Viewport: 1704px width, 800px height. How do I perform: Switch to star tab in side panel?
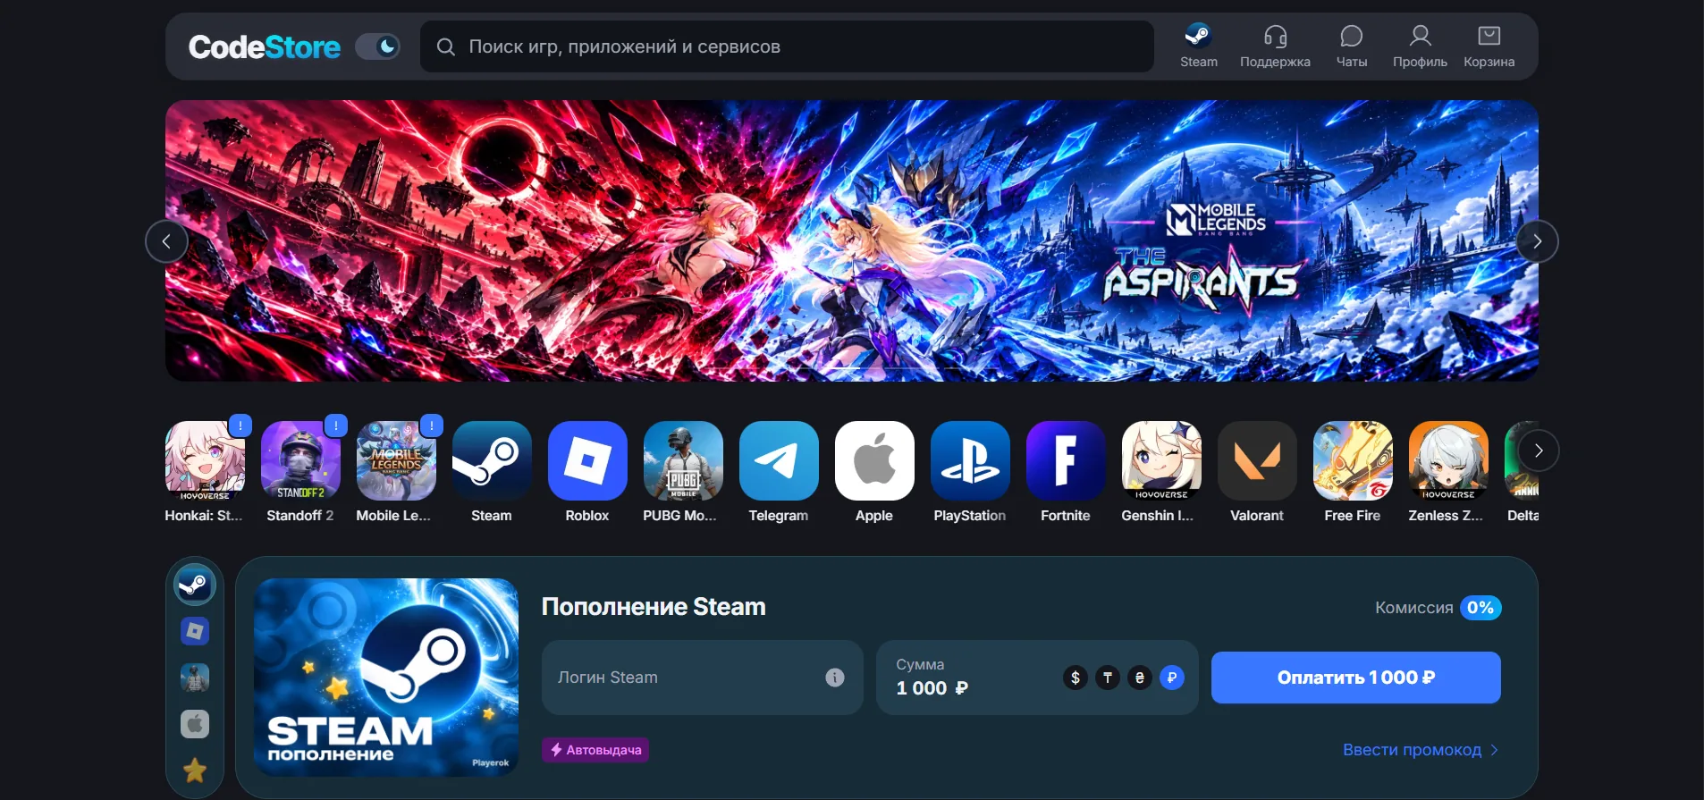[x=195, y=771]
